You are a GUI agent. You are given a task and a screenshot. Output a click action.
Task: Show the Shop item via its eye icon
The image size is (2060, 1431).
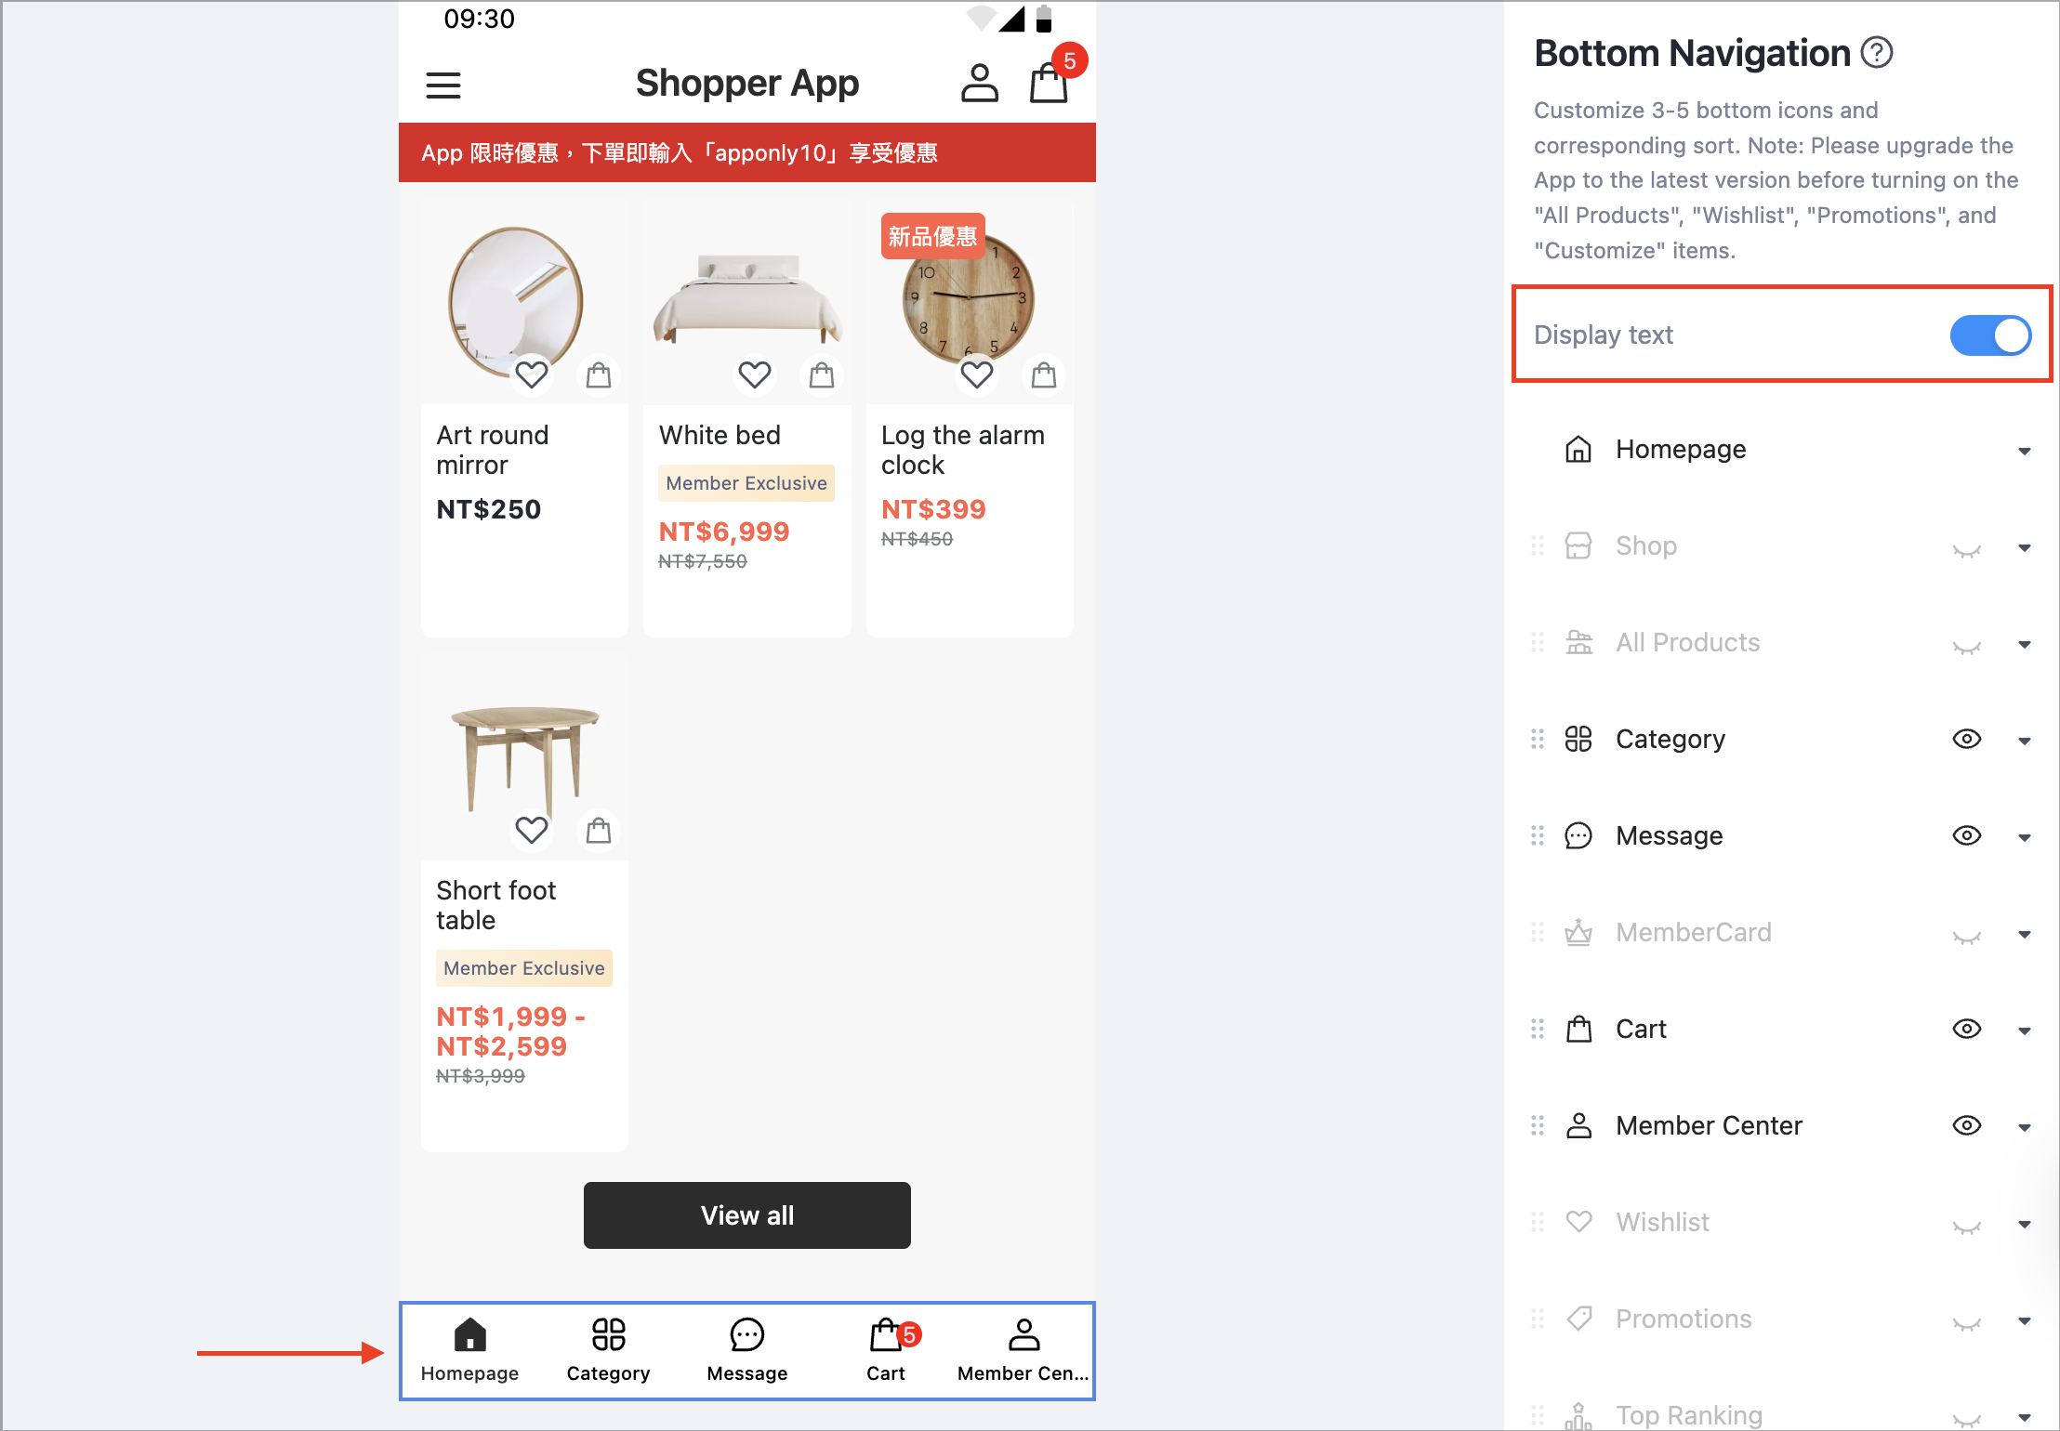1967,550
